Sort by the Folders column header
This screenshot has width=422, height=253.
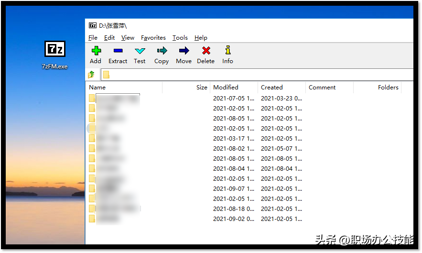[378, 88]
